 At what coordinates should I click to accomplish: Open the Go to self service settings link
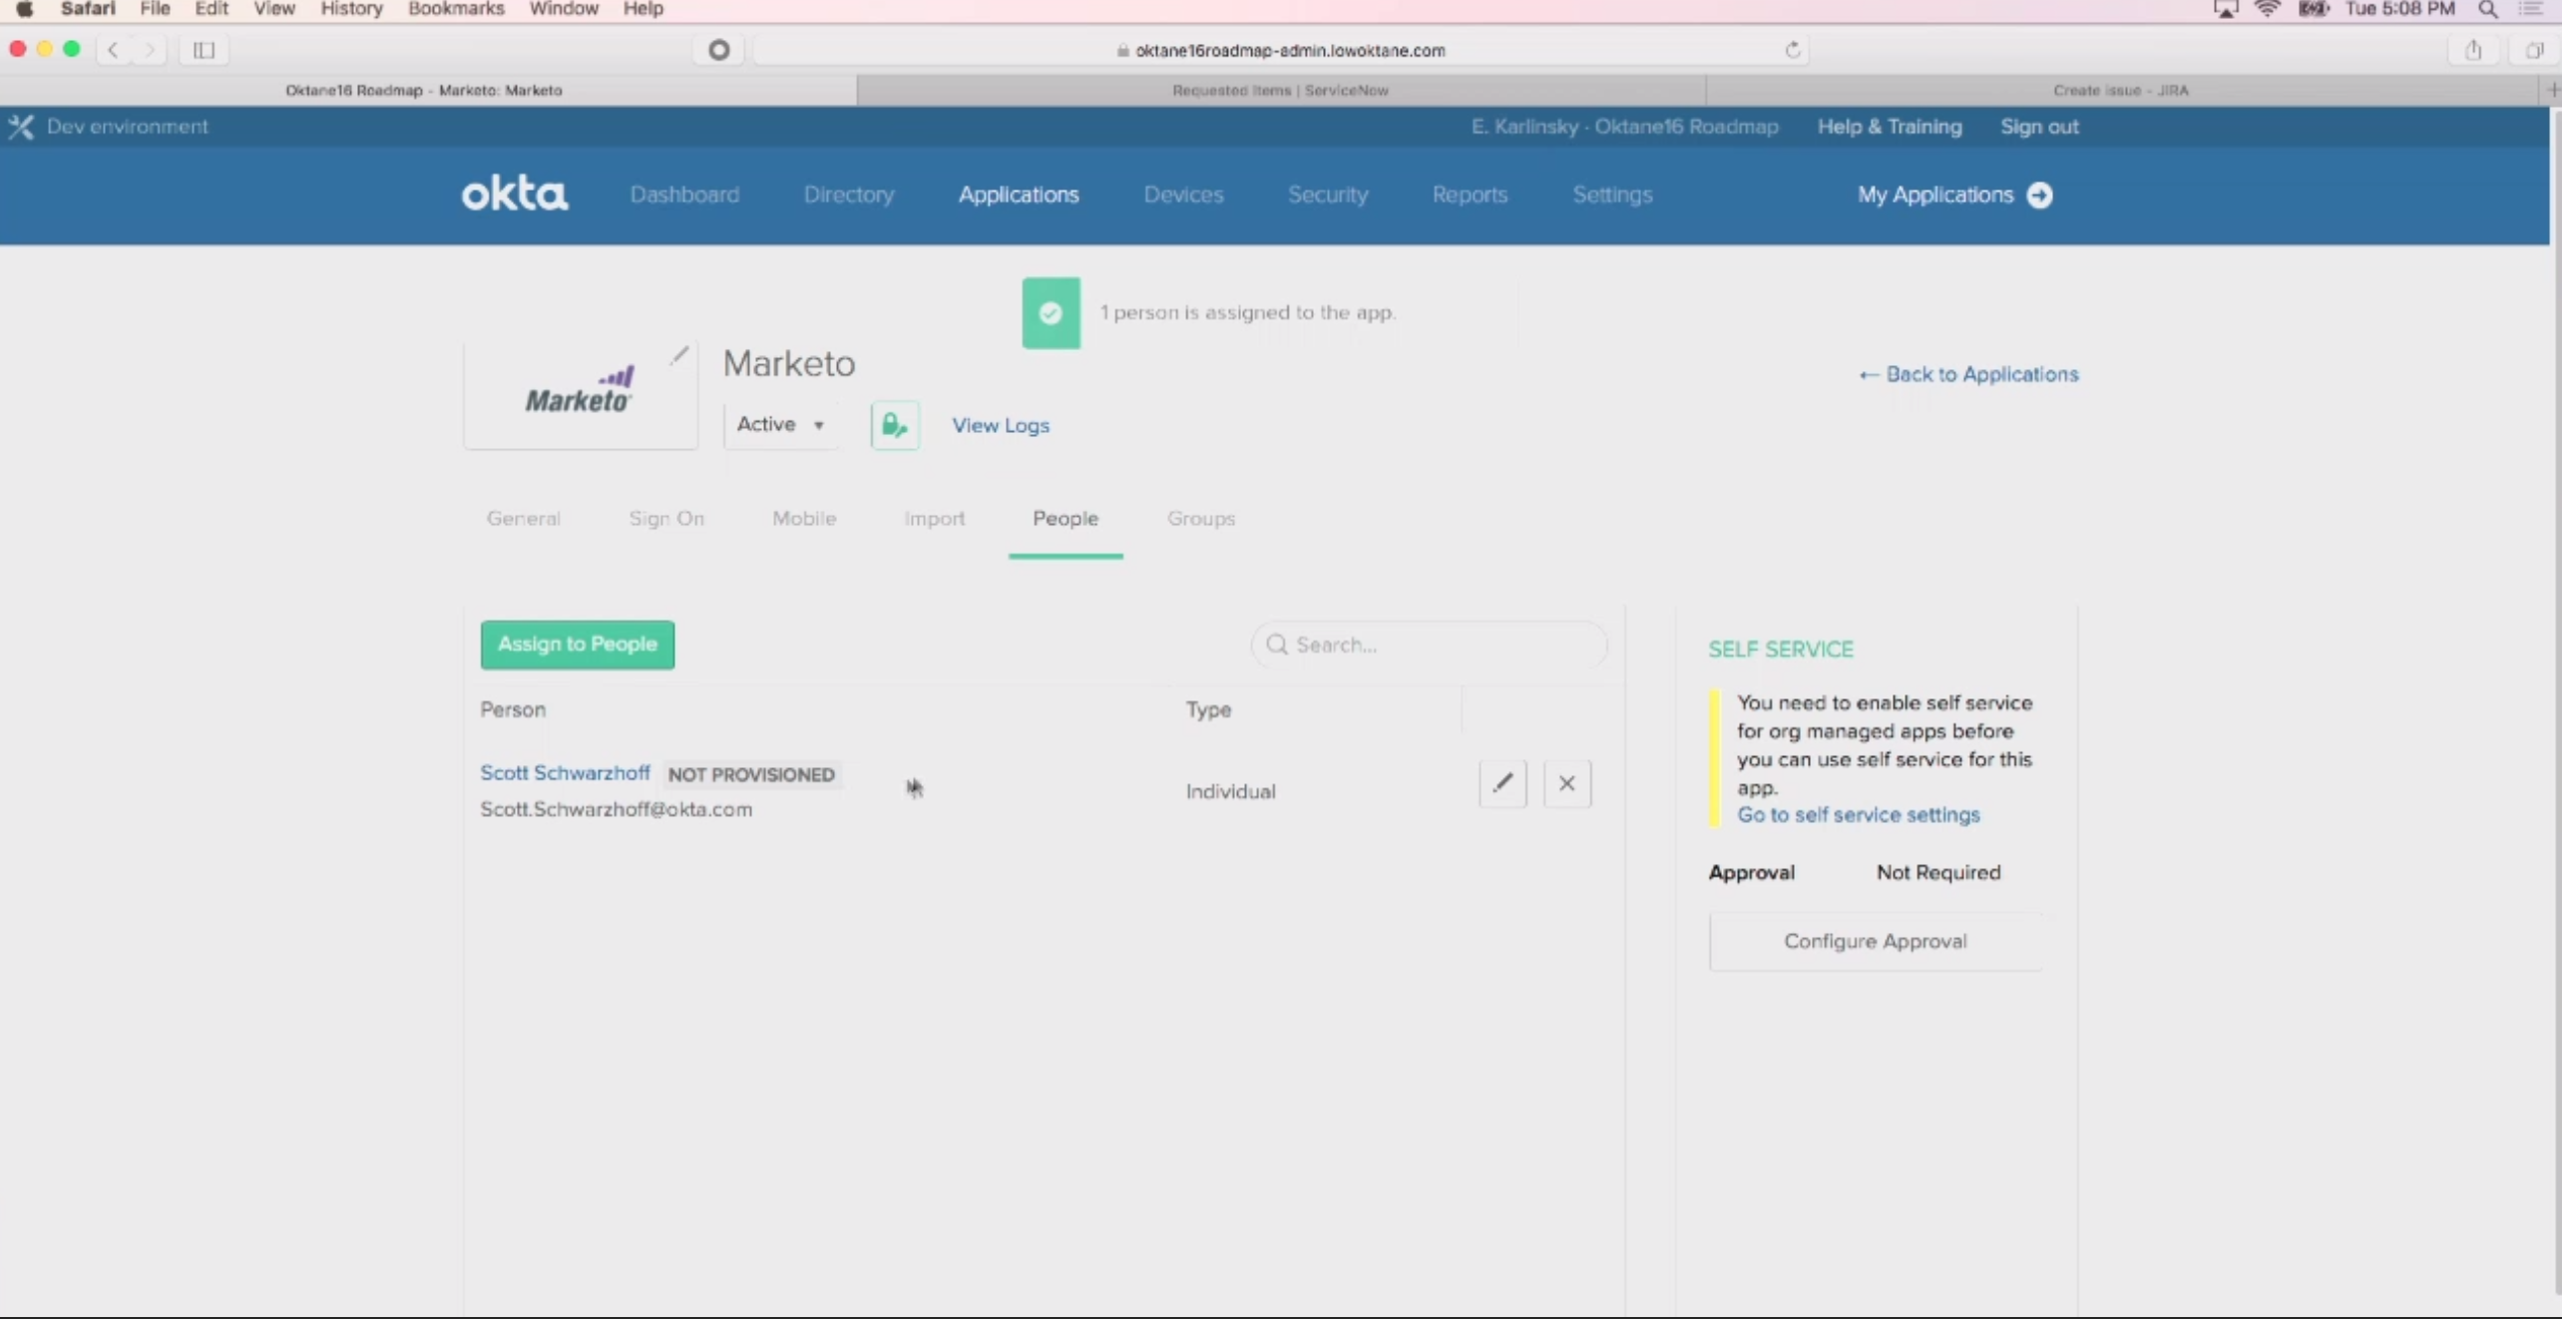[x=1858, y=815]
